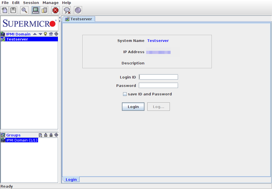Open the Edit menu
This screenshot has width=272, height=189.
16,3
